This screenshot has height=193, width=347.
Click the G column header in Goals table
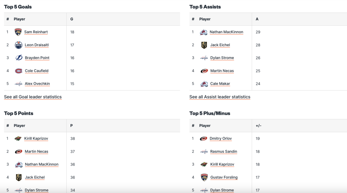(x=72, y=19)
